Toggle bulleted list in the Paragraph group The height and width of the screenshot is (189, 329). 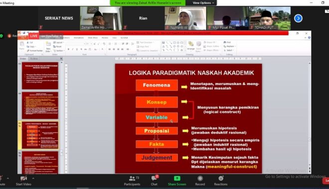[110, 44]
